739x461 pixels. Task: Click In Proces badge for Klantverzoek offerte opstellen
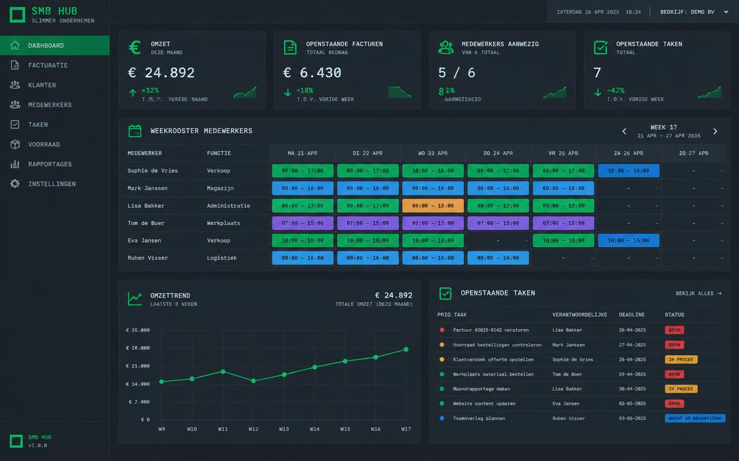681,360
